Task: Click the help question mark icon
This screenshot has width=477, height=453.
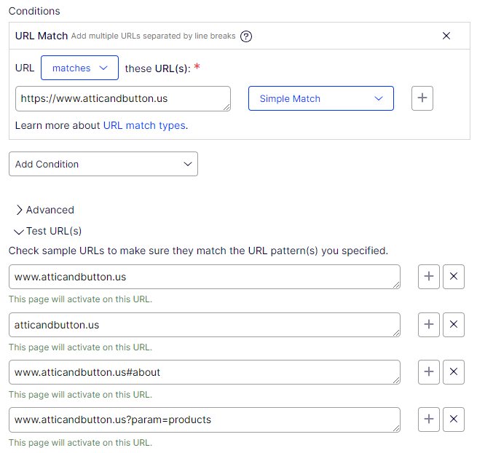Action: tap(246, 36)
